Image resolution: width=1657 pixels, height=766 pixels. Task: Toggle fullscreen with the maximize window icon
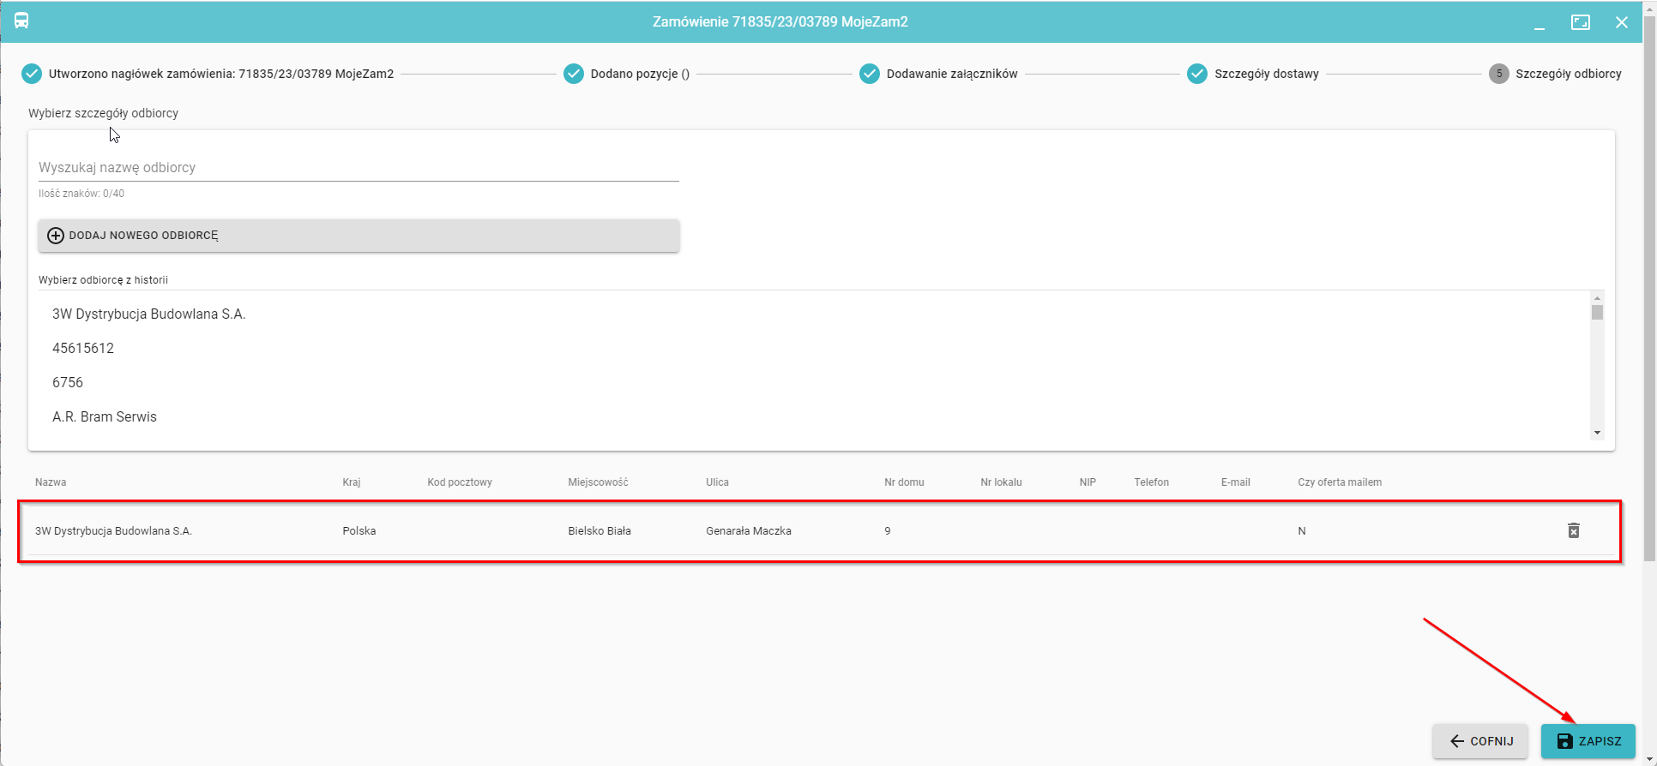[x=1580, y=22]
